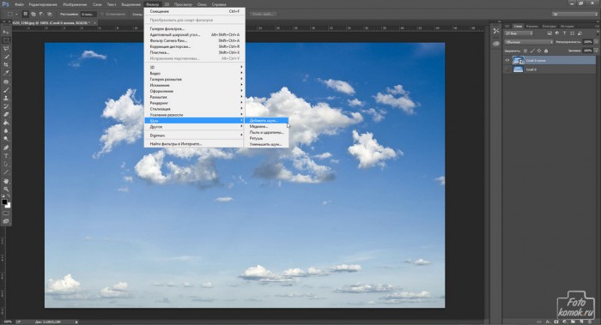Viewport: 601px width, 325px height.
Task: Click the smart object filter icon
Action: [x=580, y=33]
